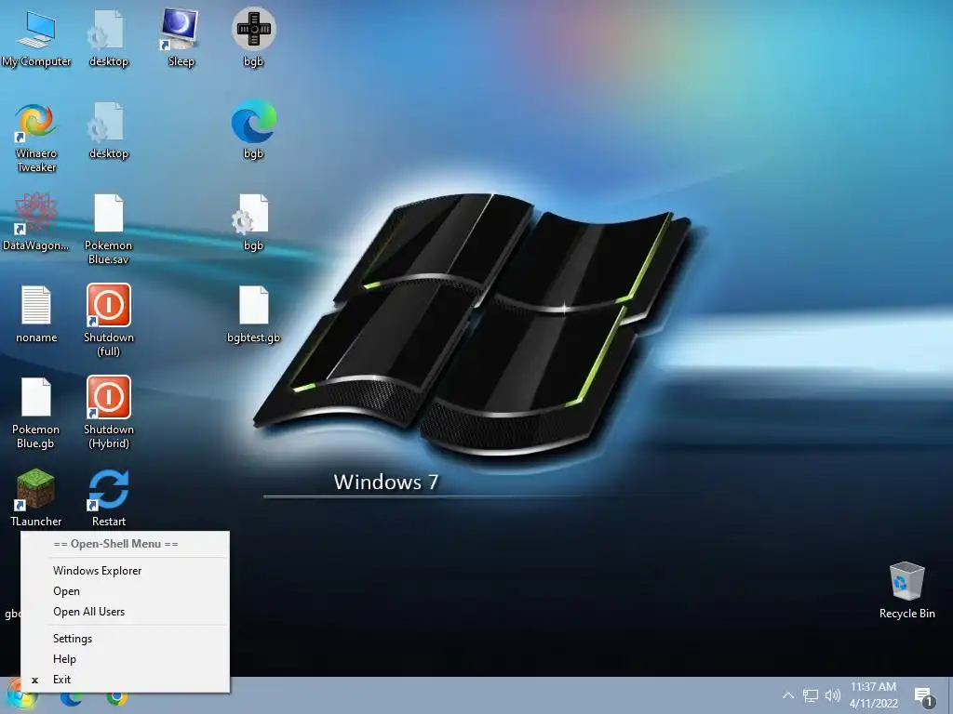Screen dimensions: 953x714
Task: Select the Pokemon Blue.sav file
Action: click(x=108, y=230)
